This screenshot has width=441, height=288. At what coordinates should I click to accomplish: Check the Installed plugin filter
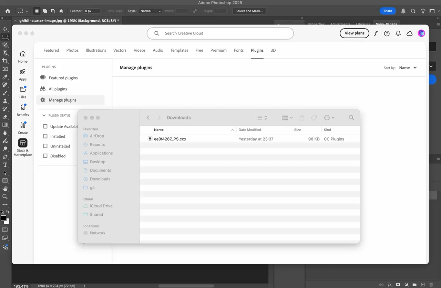(45, 136)
